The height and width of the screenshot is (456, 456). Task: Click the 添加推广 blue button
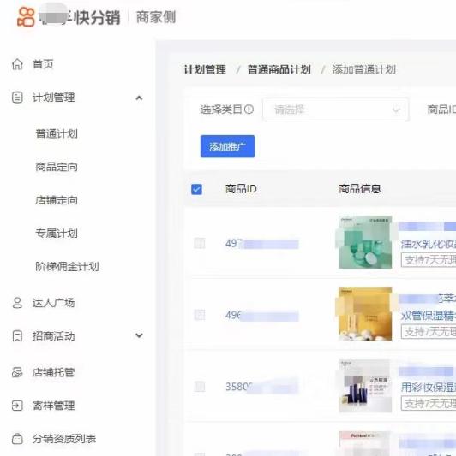(x=227, y=146)
